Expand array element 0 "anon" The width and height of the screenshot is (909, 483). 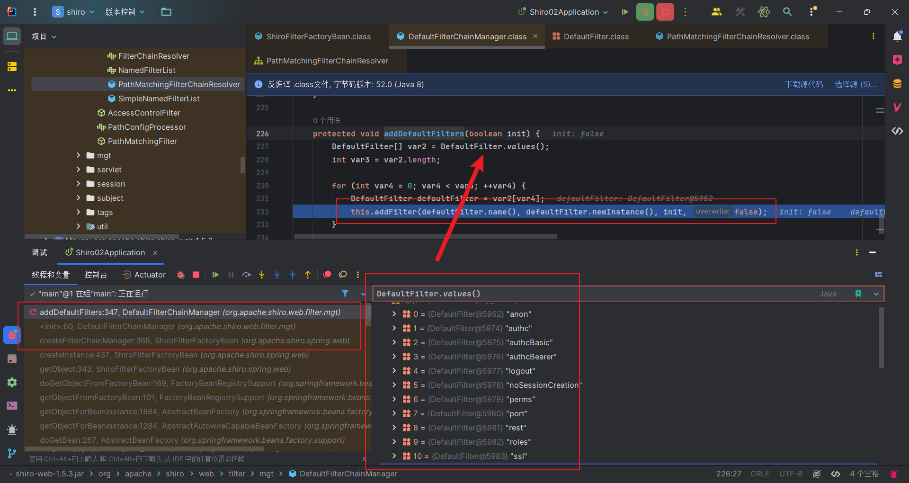[394, 314]
